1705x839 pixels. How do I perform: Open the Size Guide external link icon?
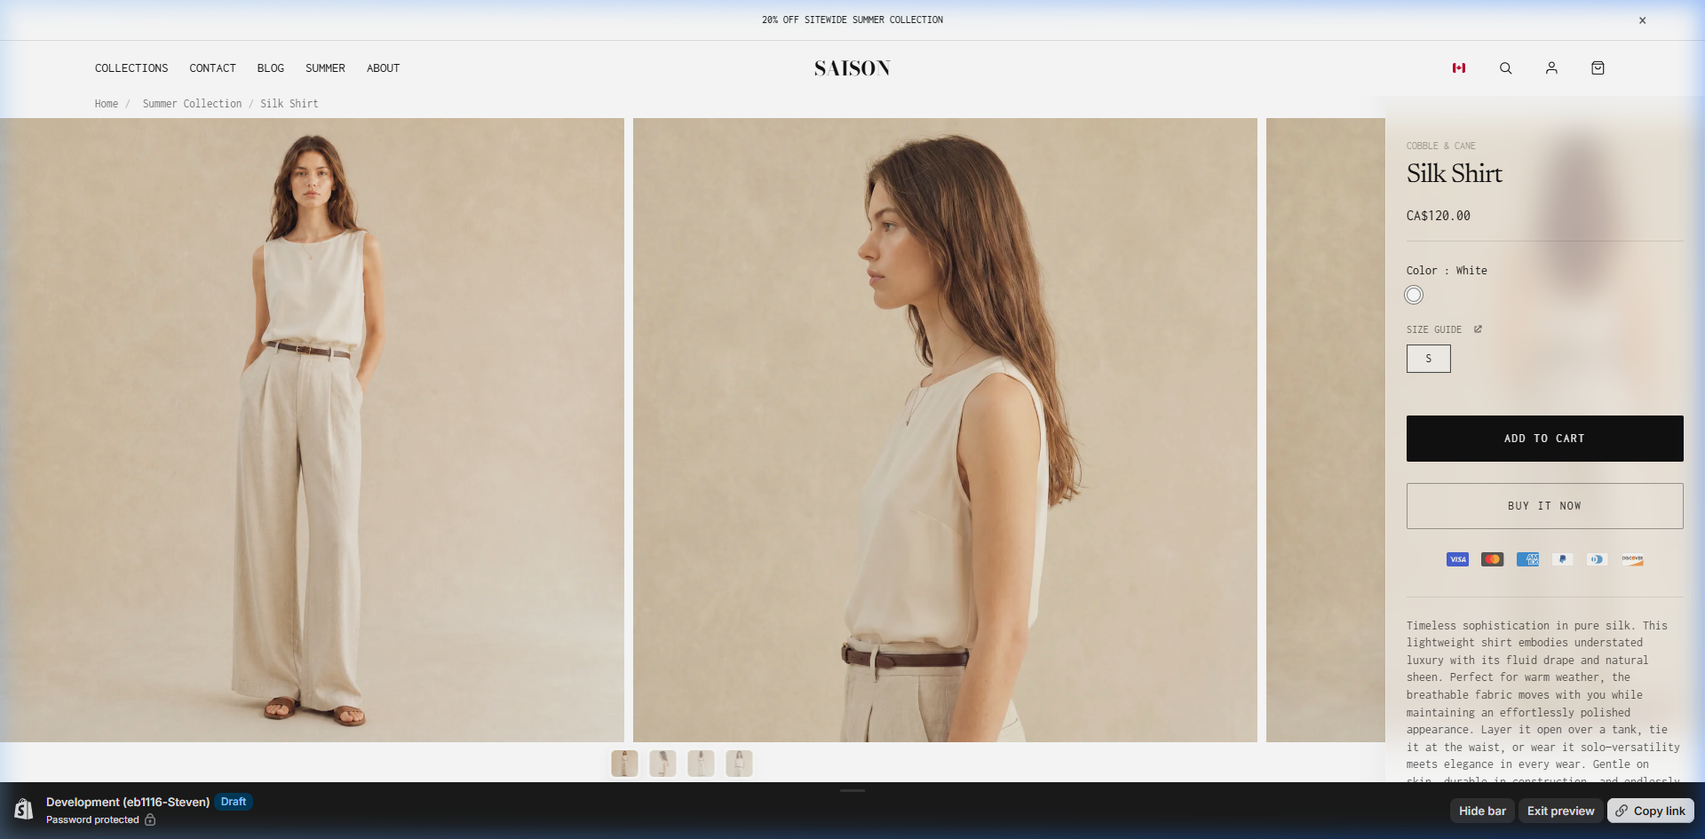1478,329
